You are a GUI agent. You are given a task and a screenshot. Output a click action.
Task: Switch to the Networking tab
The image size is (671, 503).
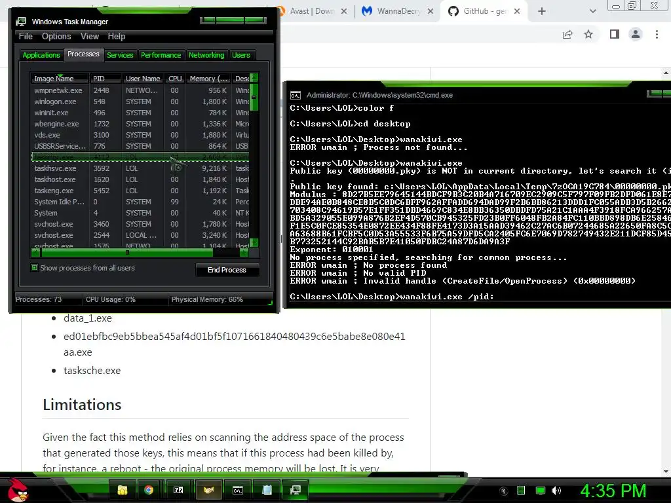(x=206, y=55)
